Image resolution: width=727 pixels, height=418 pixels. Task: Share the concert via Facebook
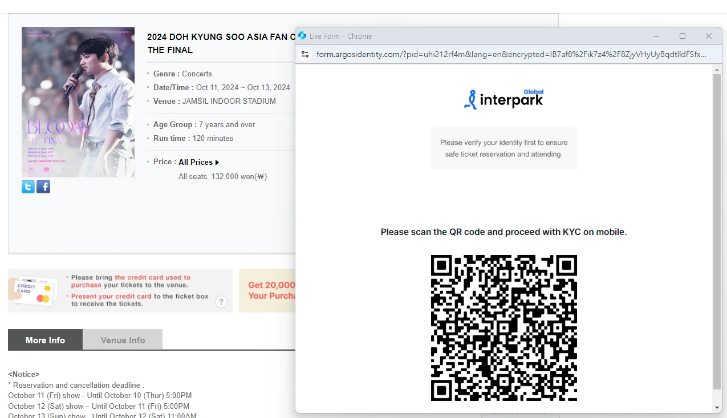(x=43, y=186)
